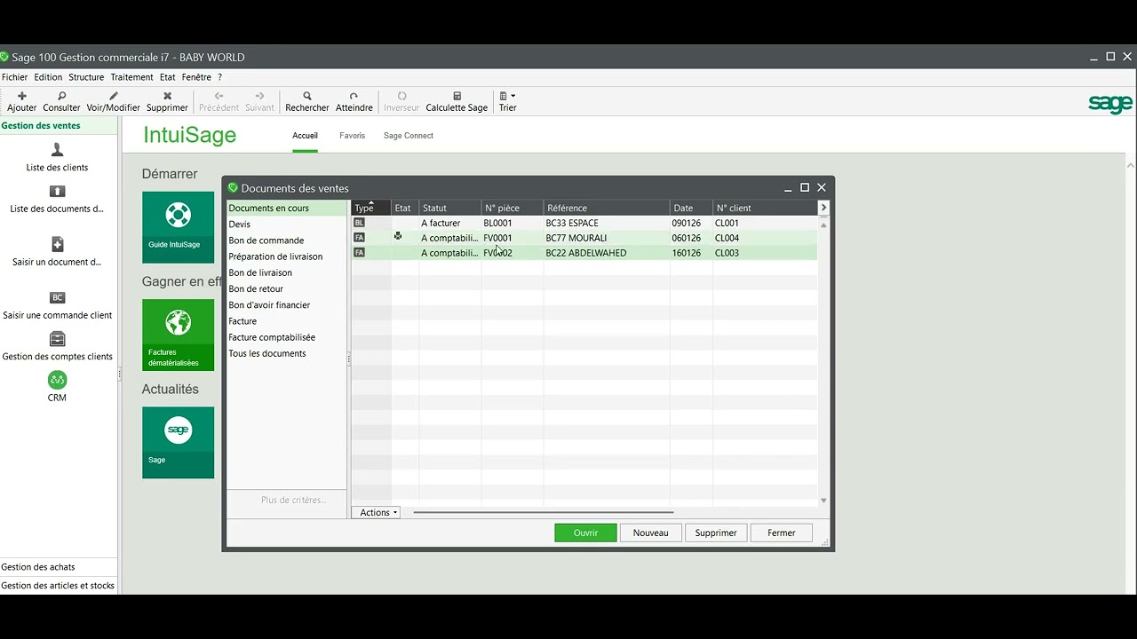The image size is (1137, 639).
Task: Click the Statut column header
Action: click(450, 208)
